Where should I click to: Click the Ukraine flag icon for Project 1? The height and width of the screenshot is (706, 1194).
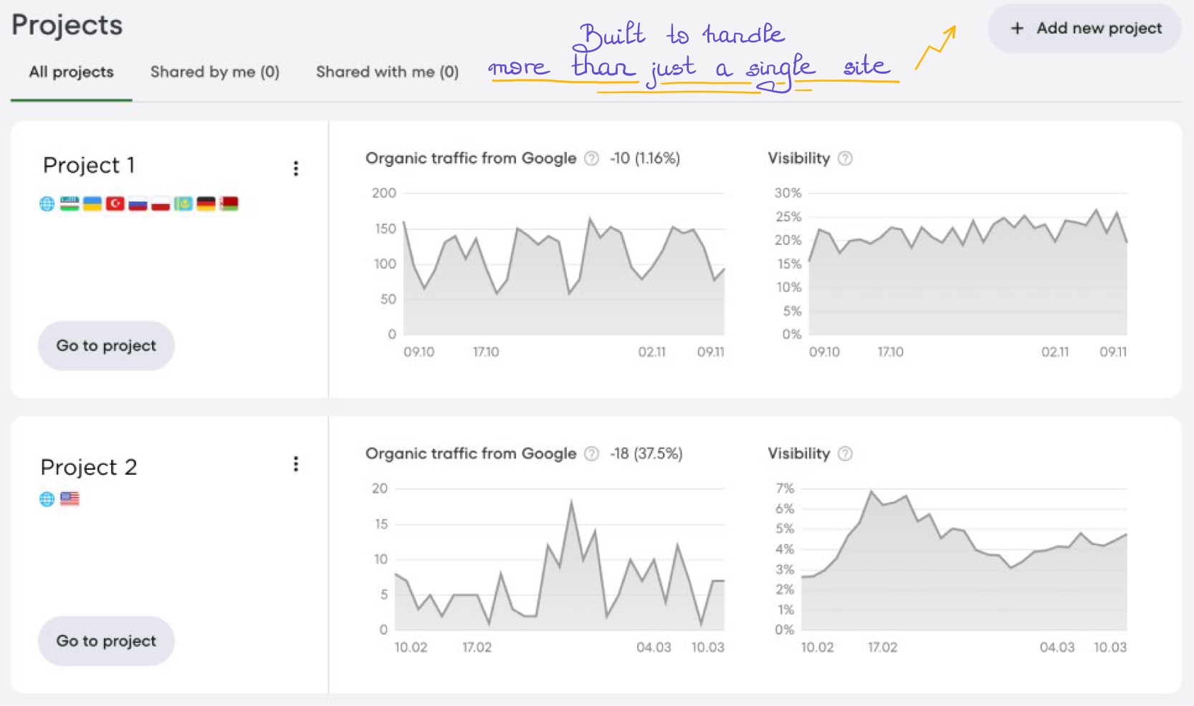92,203
